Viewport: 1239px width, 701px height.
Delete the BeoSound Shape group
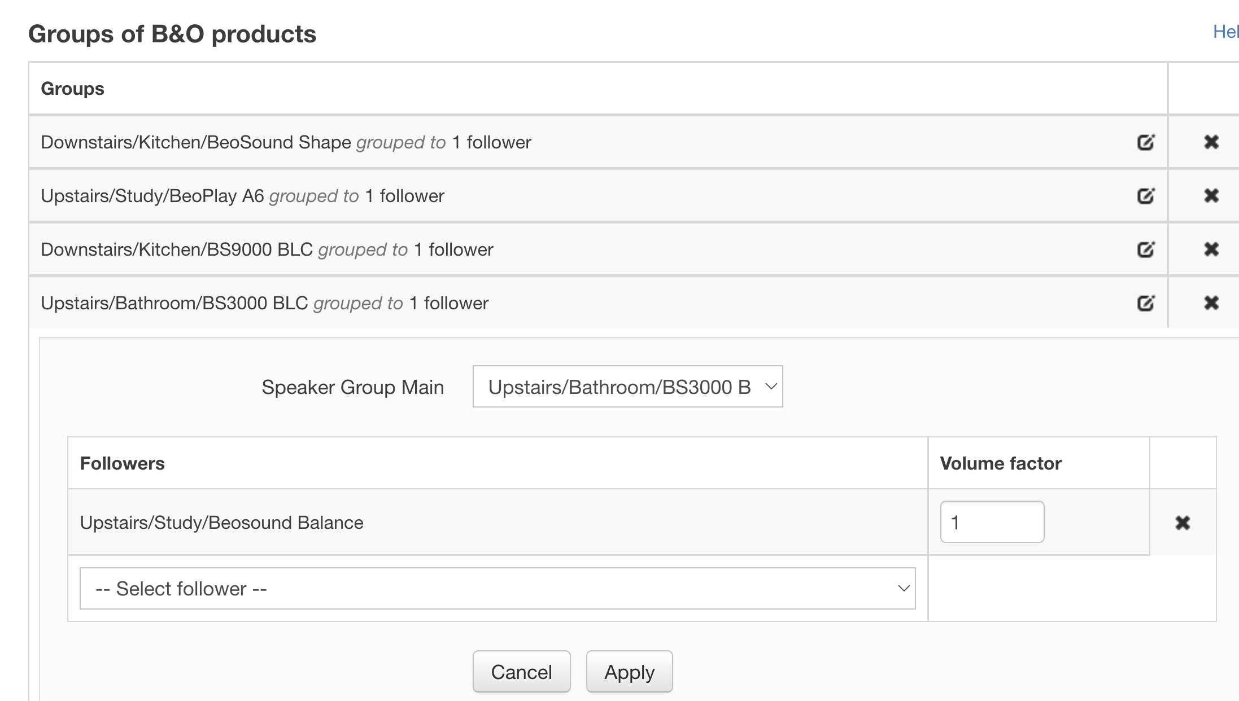point(1211,142)
